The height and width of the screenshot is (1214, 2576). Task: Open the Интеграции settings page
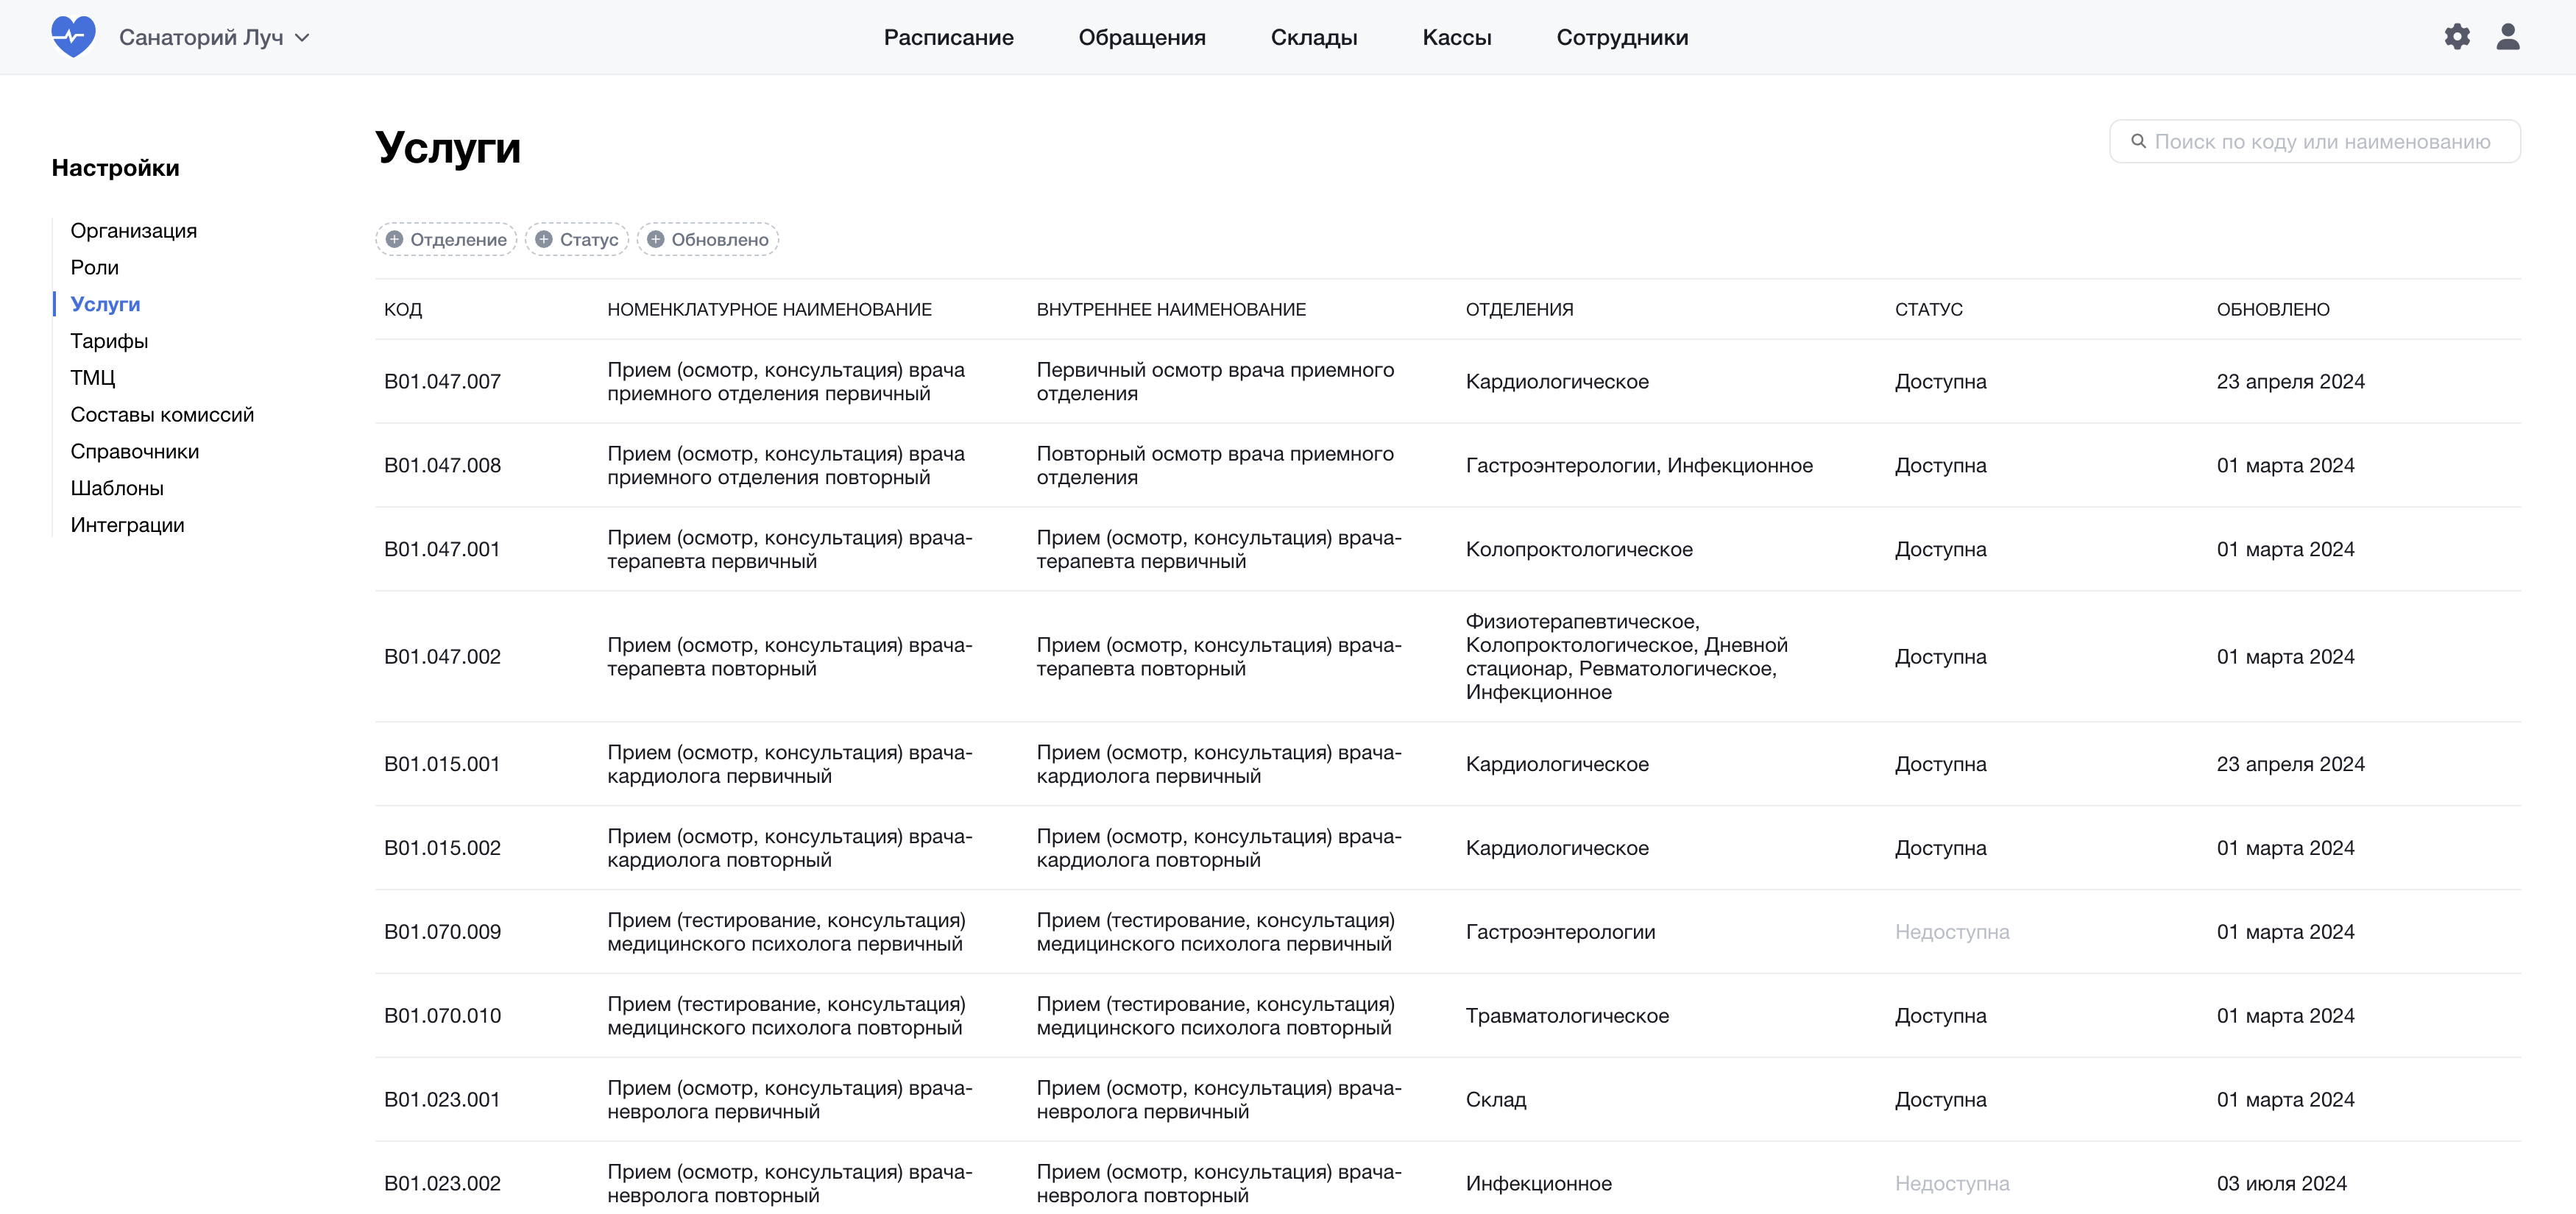(127, 525)
